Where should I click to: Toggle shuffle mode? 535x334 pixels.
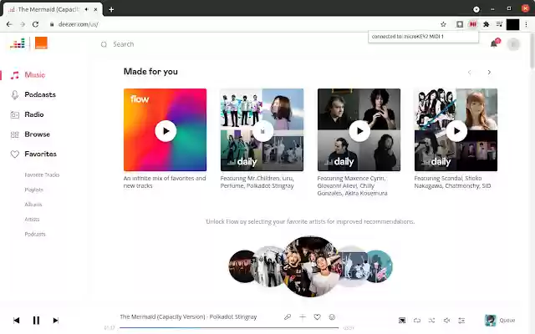click(431, 321)
